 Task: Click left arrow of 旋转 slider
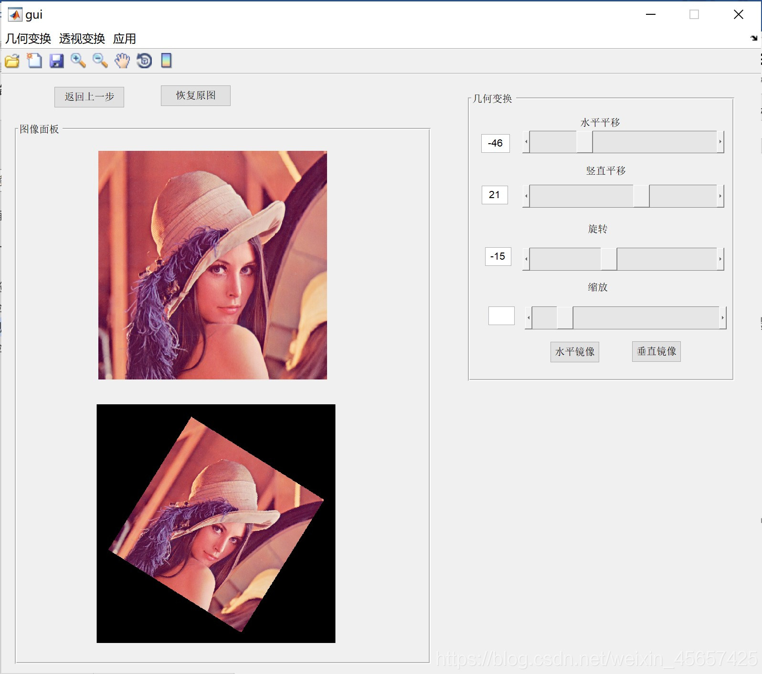[526, 259]
